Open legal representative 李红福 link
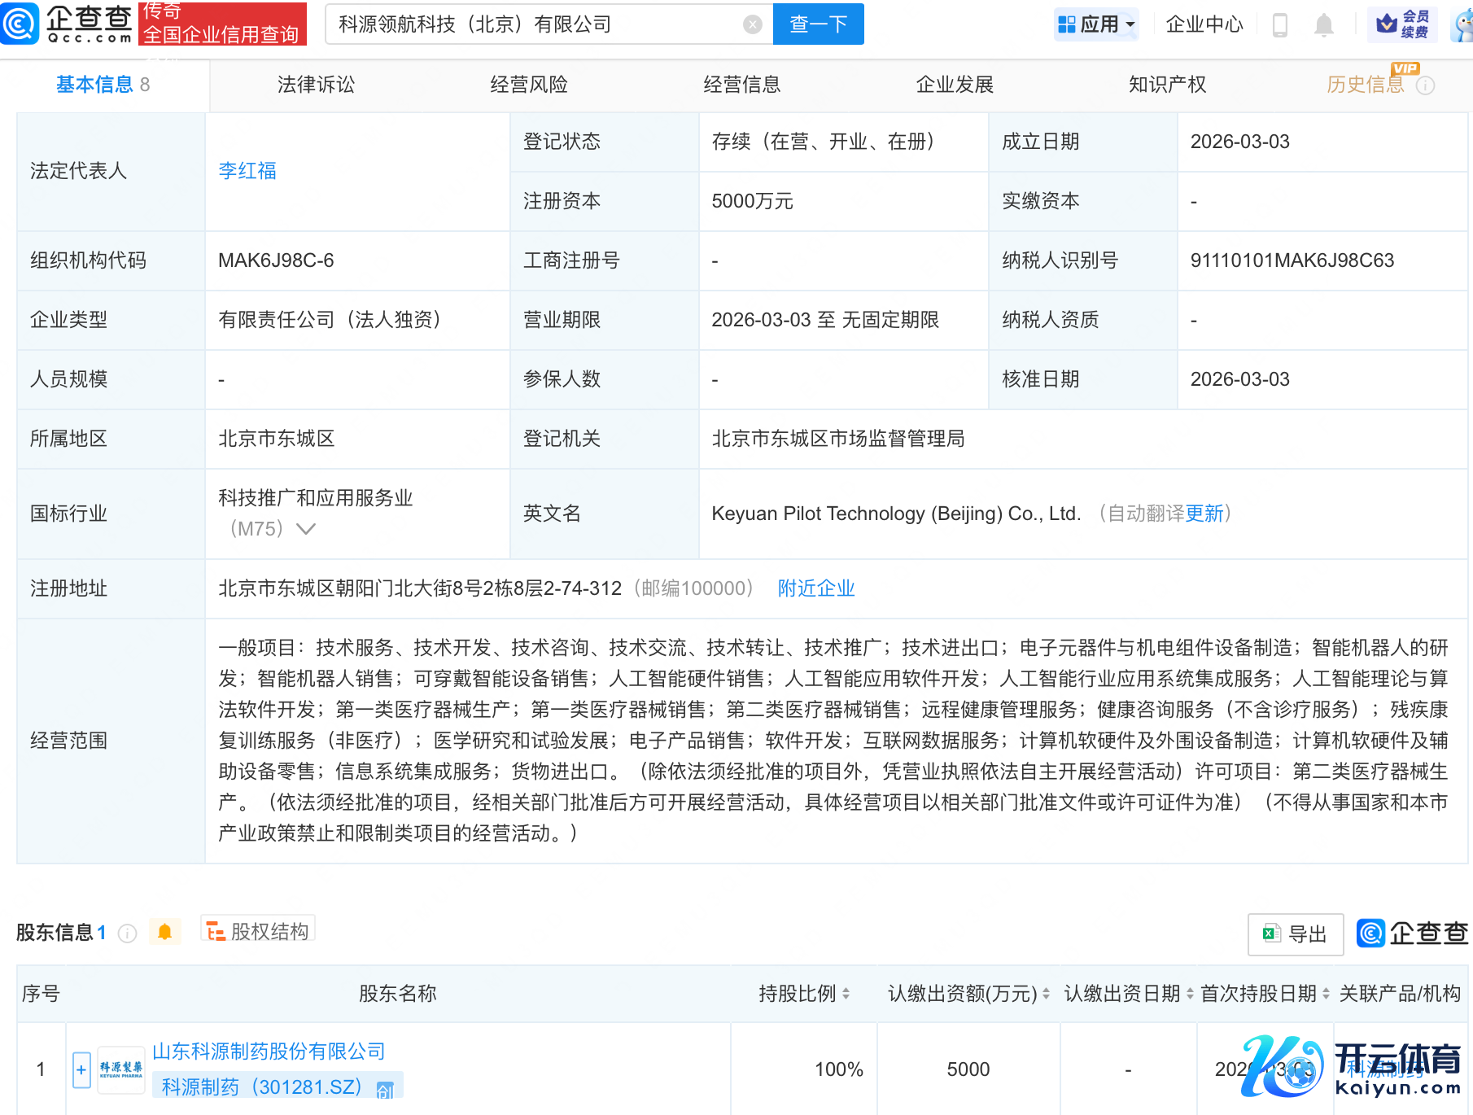The width and height of the screenshot is (1473, 1115). click(247, 171)
